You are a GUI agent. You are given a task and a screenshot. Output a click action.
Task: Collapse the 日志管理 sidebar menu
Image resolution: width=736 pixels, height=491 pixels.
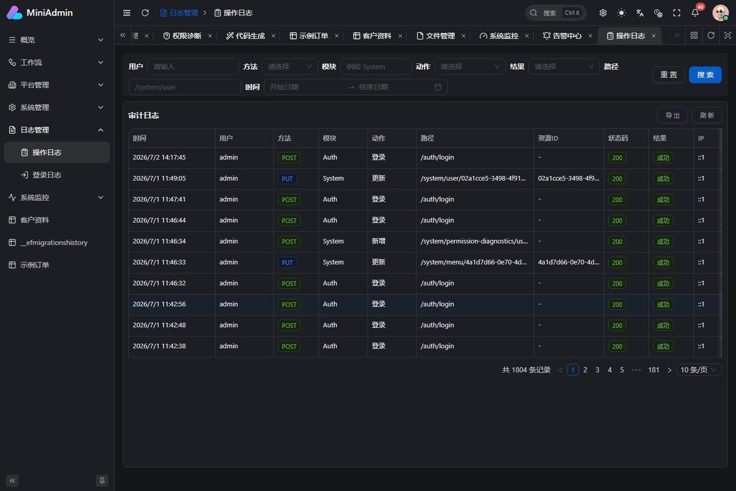pyautogui.click(x=57, y=130)
